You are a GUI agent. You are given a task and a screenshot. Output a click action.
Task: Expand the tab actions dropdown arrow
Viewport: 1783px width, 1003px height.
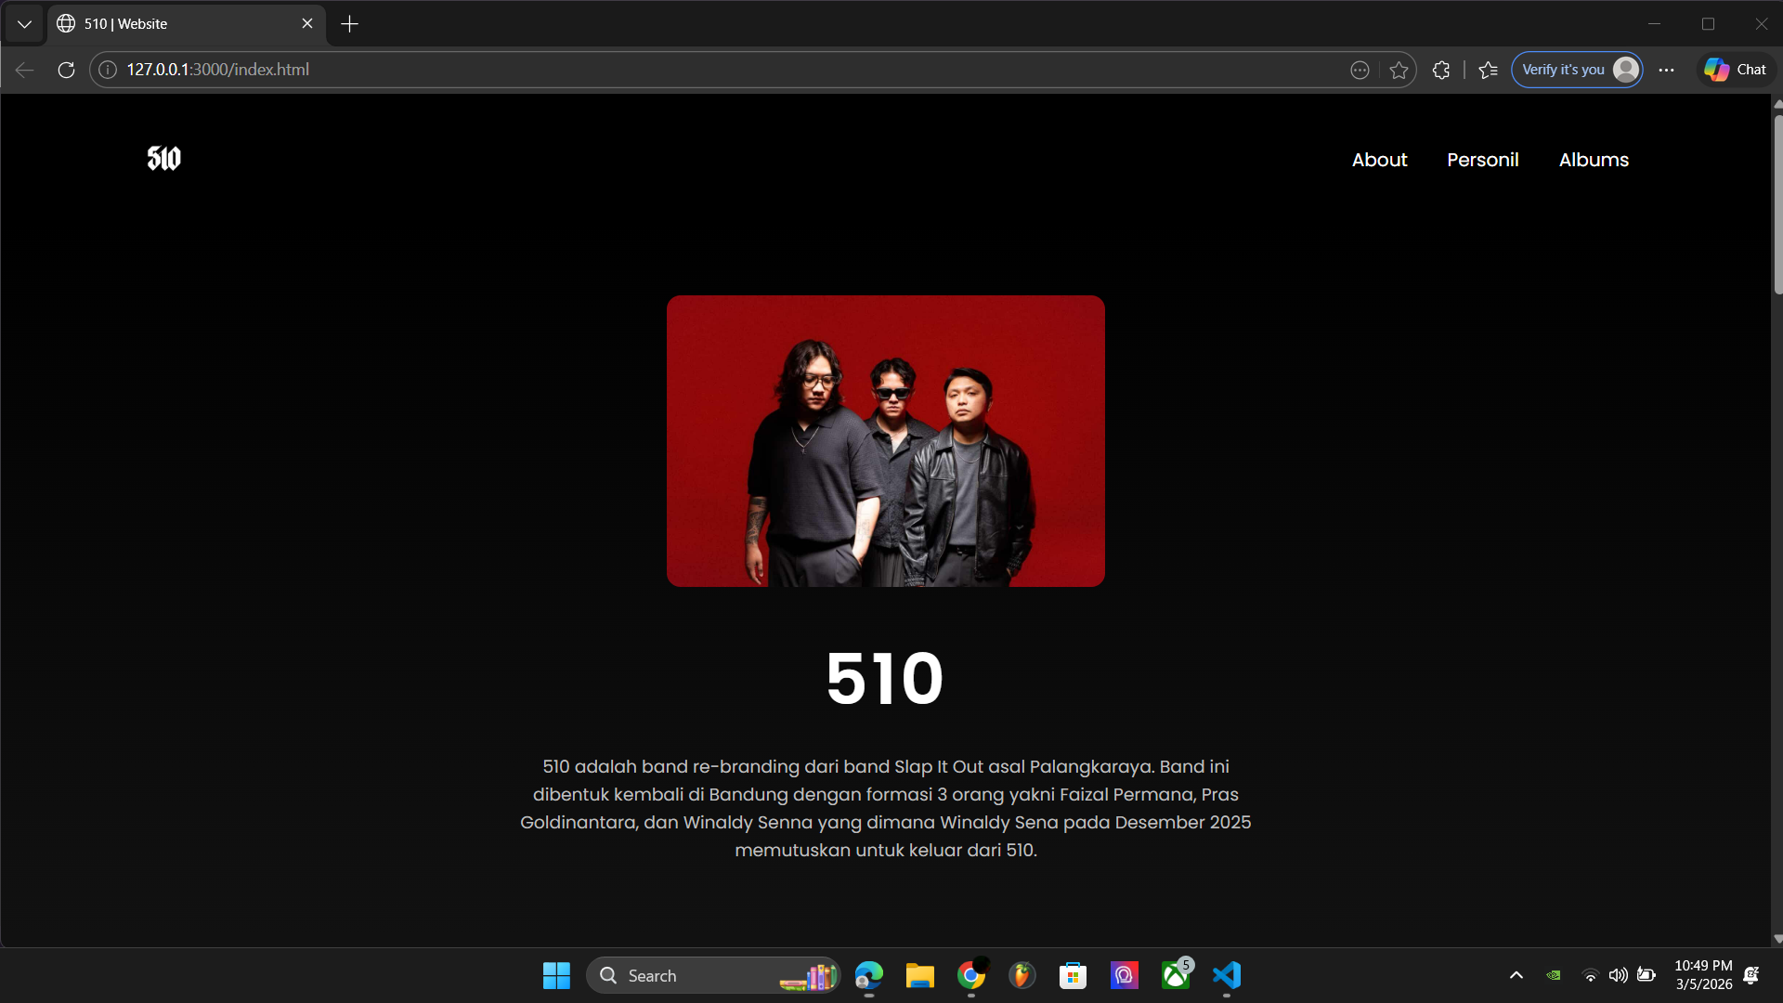coord(24,24)
